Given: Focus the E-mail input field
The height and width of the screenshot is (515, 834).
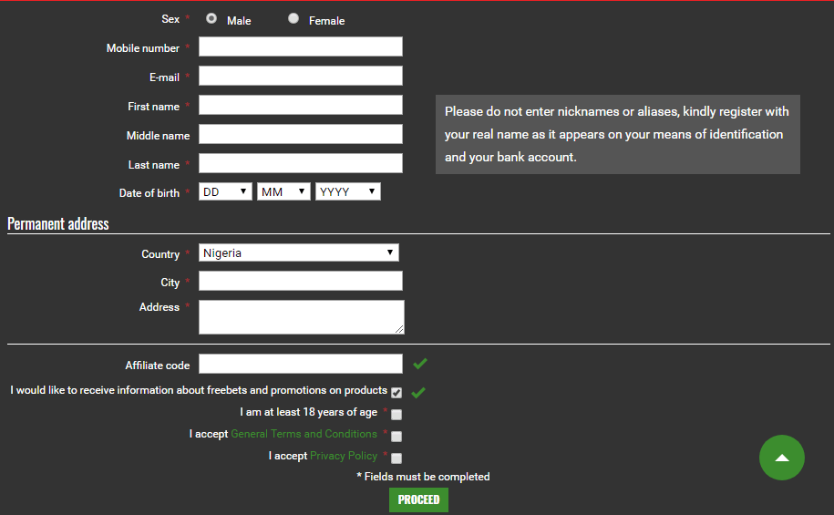Looking at the screenshot, I should coord(300,77).
